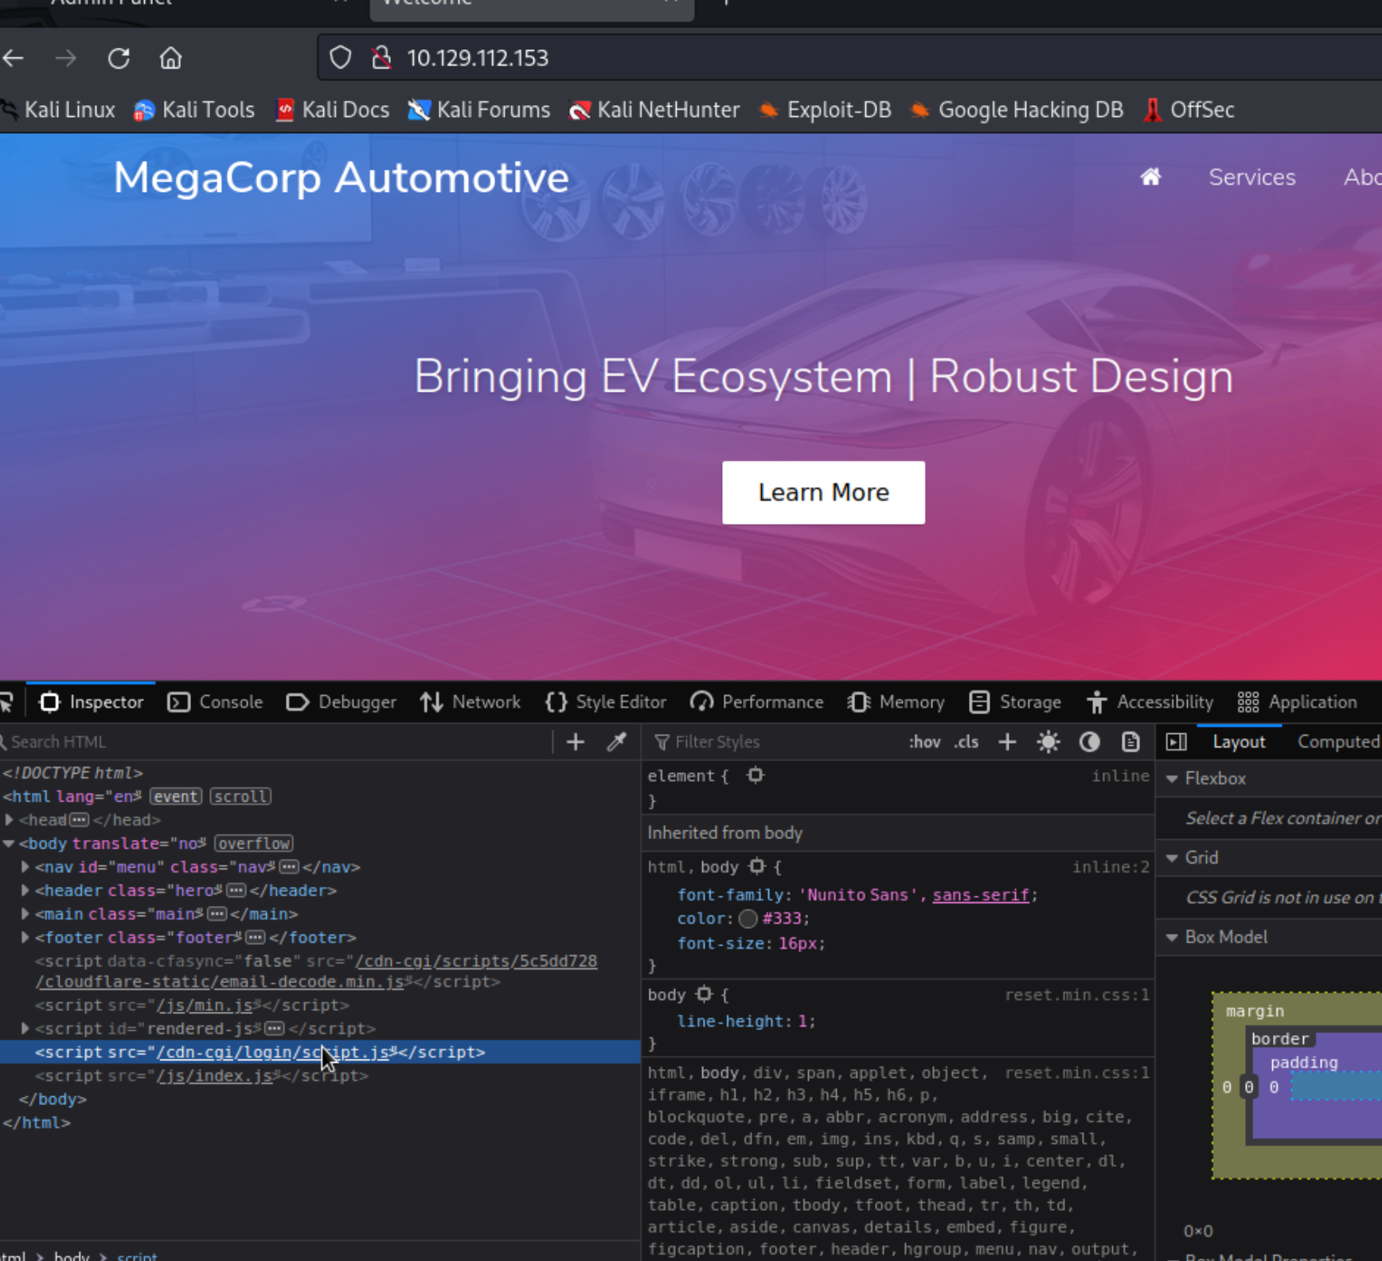Focus the Filter Styles field

point(772,742)
